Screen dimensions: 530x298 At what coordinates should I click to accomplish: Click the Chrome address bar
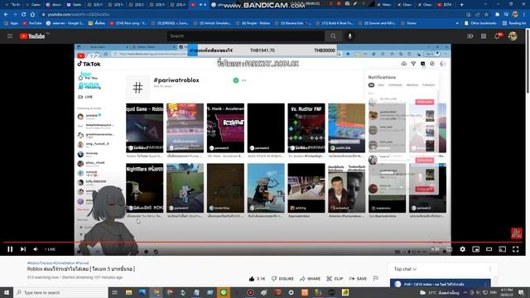pos(250,15)
